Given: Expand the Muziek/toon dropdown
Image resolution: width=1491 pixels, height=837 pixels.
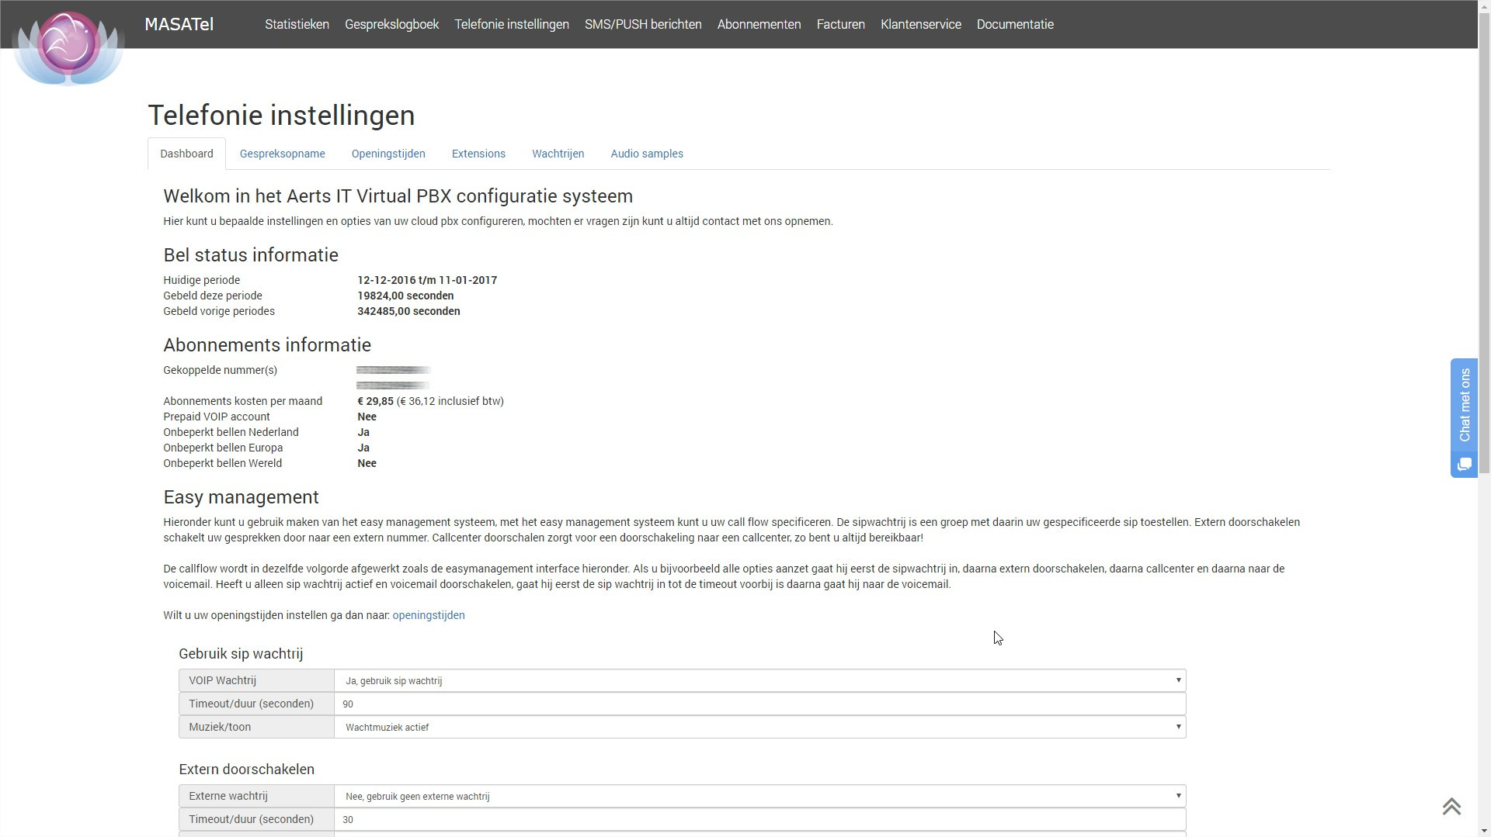Looking at the screenshot, I should coord(759,727).
